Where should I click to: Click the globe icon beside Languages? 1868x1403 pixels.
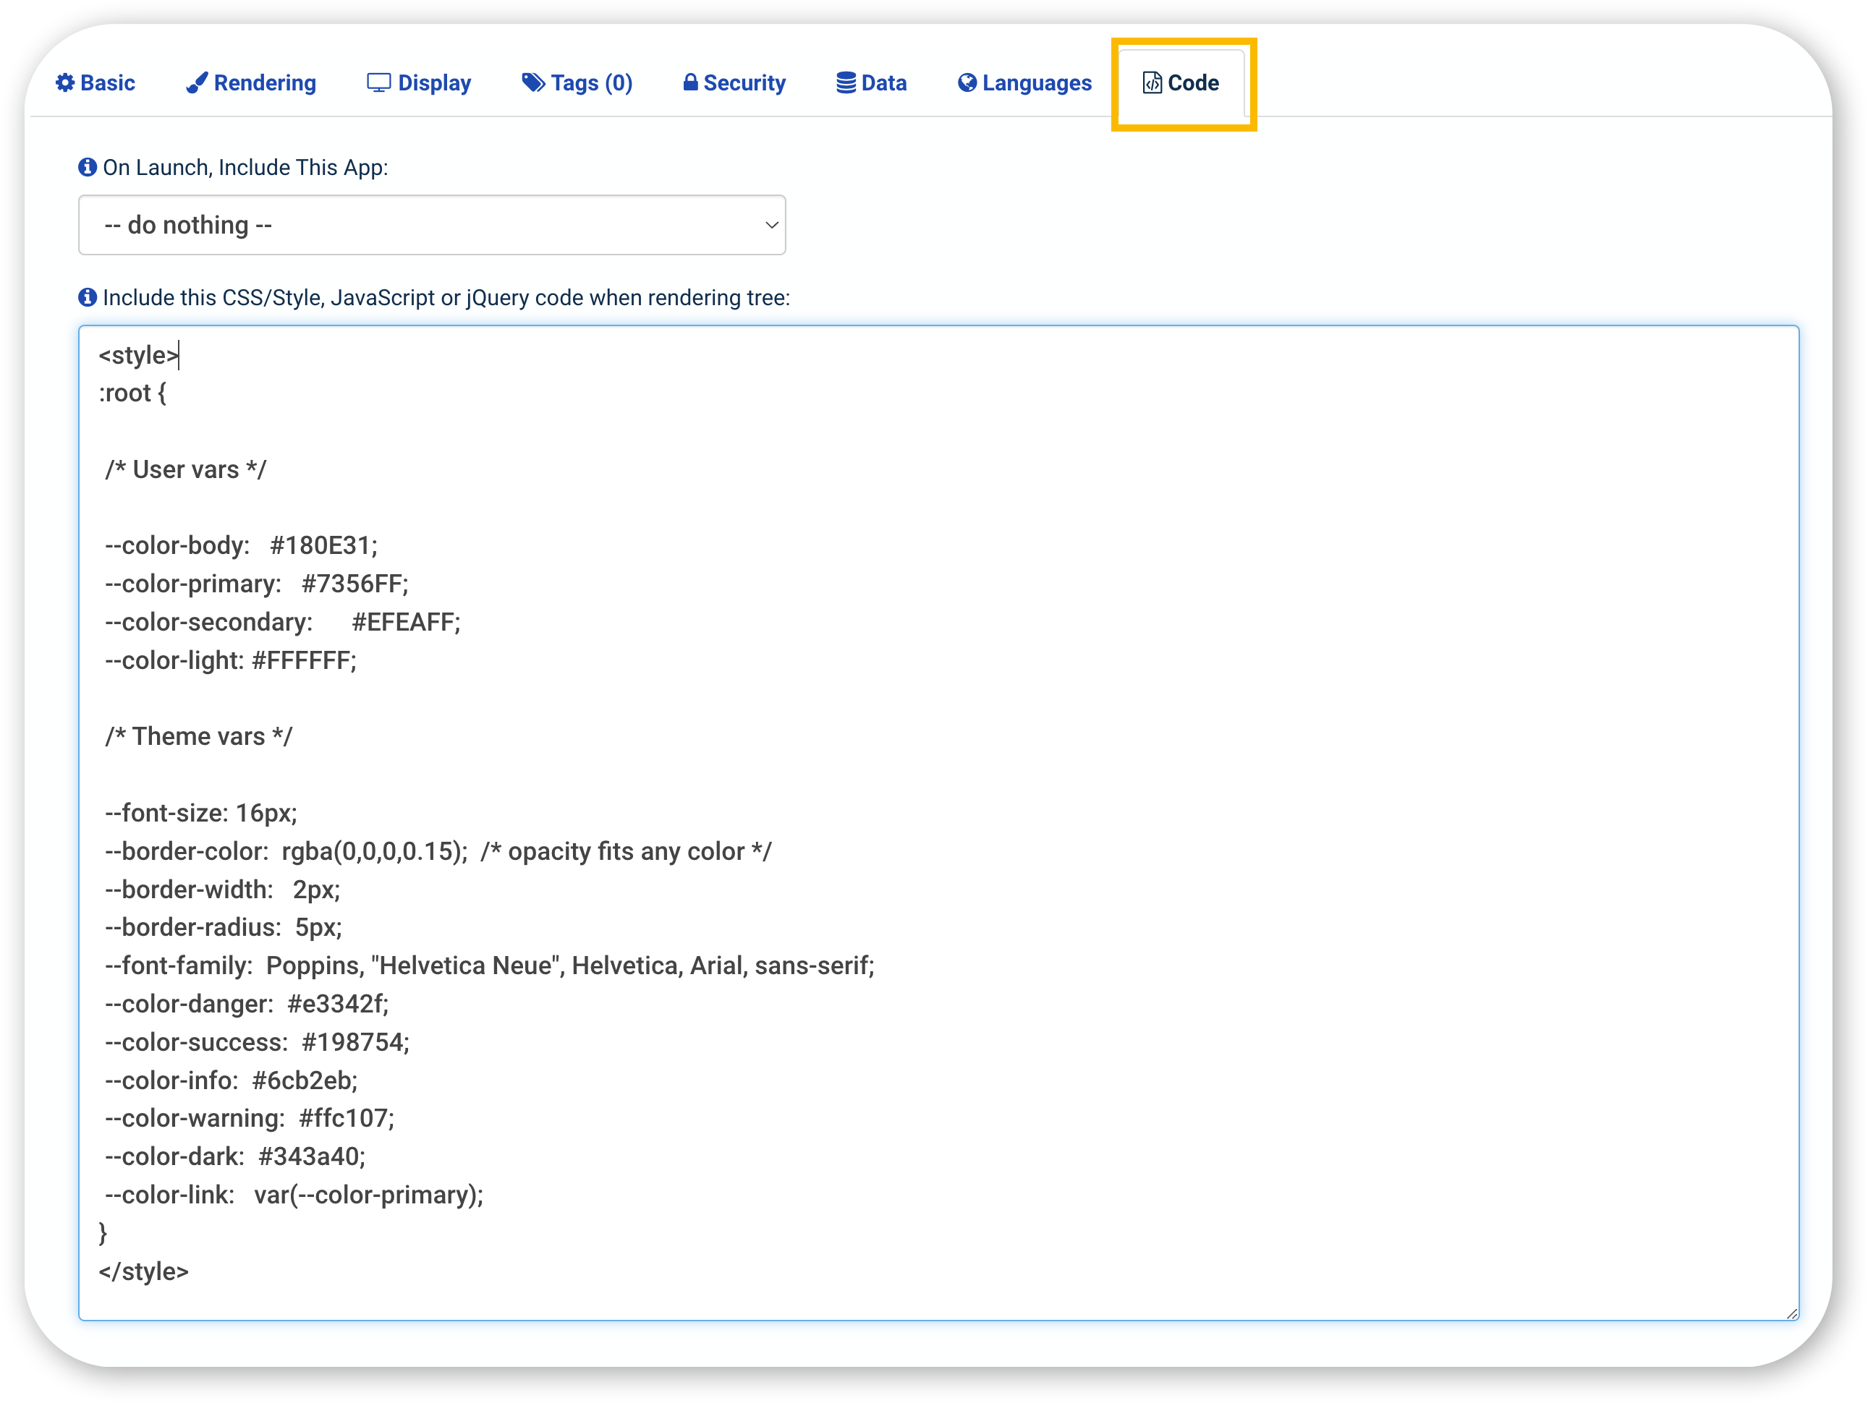point(967,82)
